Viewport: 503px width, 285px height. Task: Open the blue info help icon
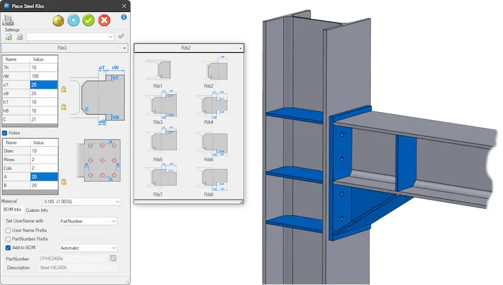point(124,17)
